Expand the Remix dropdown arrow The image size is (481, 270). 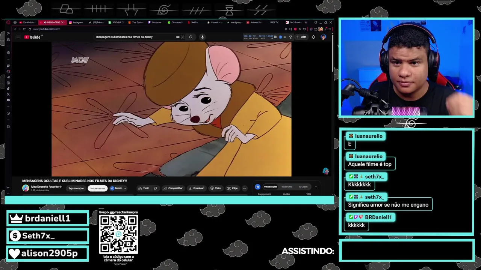[125, 188]
